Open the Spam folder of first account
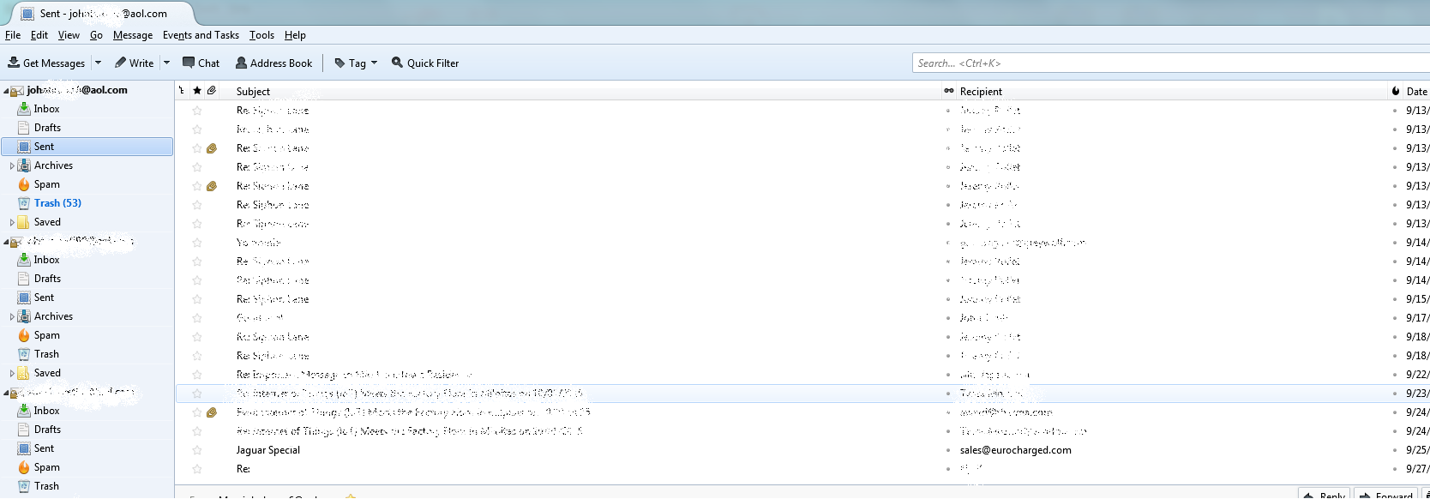 (x=46, y=184)
